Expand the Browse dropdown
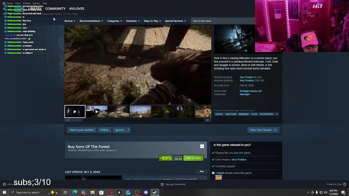This screenshot has width=349, height=196. [x=70, y=21]
